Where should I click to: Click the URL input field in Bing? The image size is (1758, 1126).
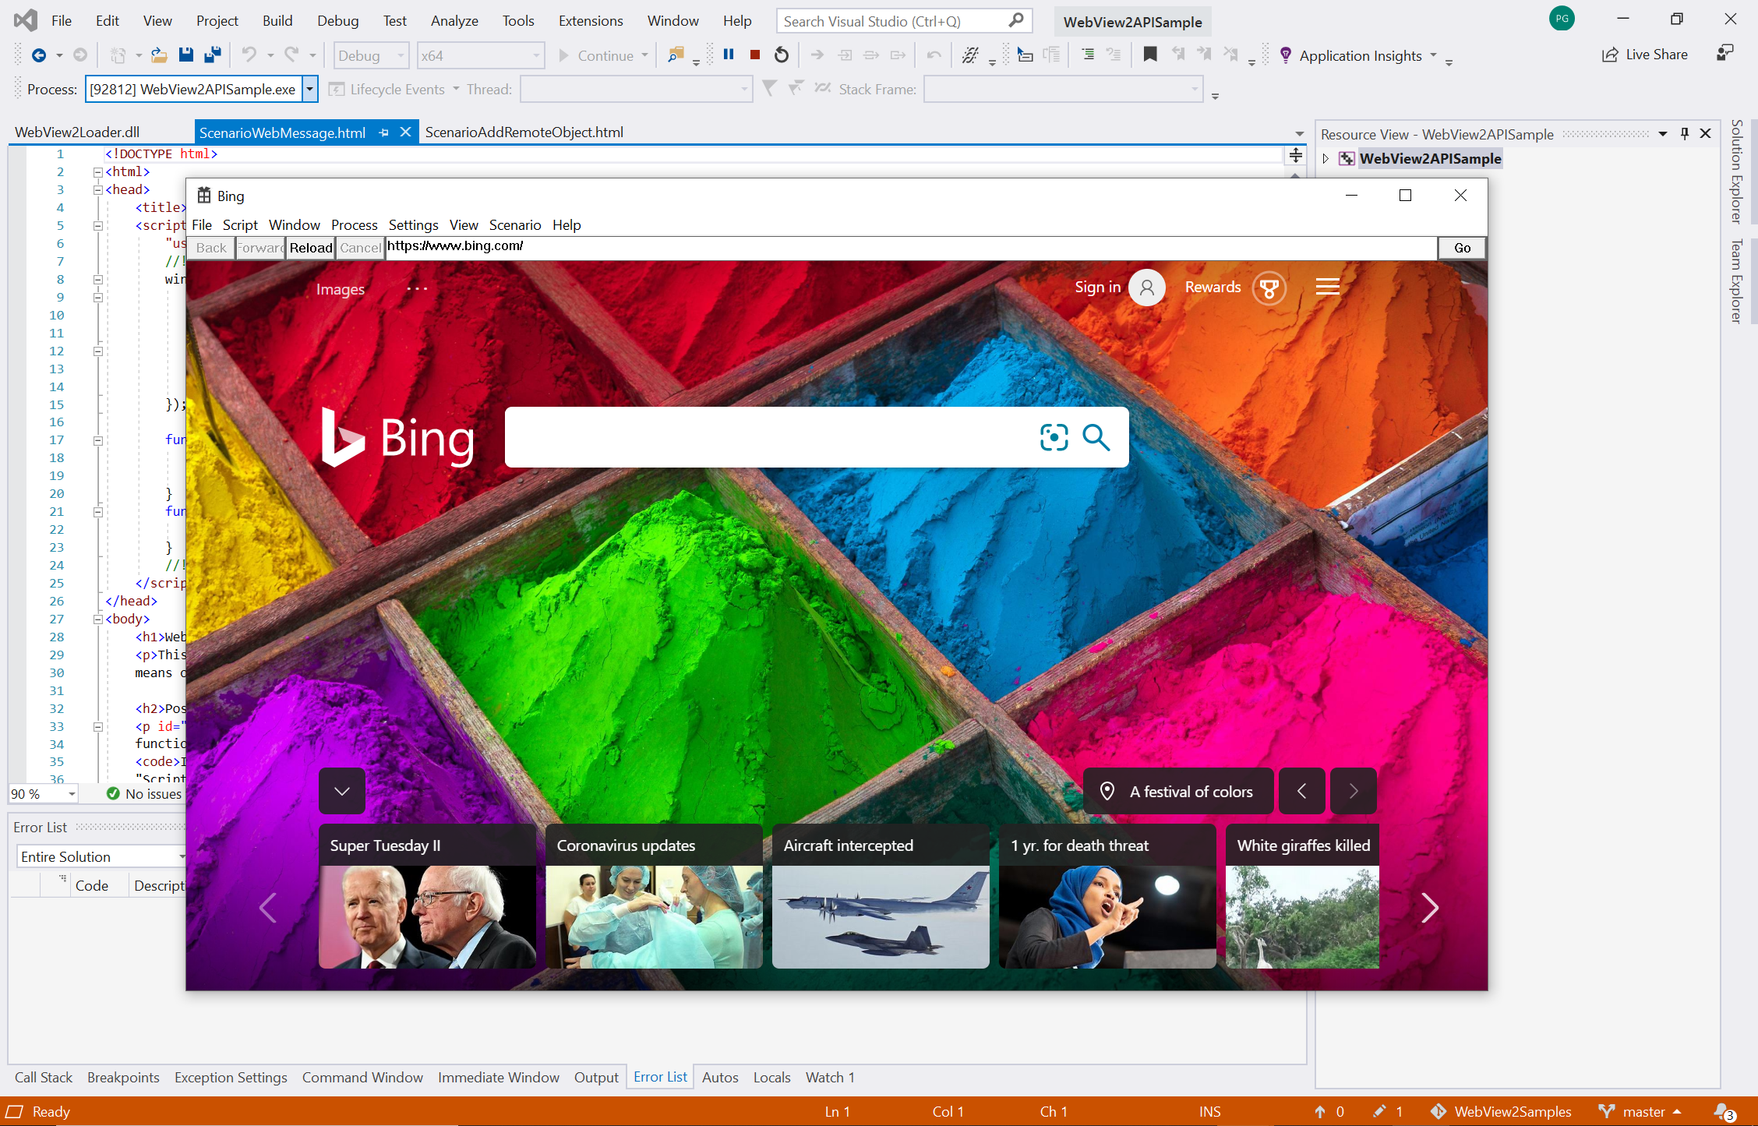pyautogui.click(x=911, y=246)
